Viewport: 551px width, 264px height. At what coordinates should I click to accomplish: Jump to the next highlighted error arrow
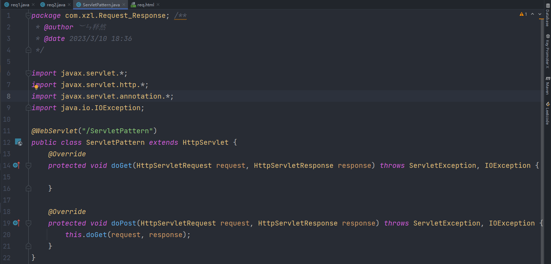pos(540,14)
